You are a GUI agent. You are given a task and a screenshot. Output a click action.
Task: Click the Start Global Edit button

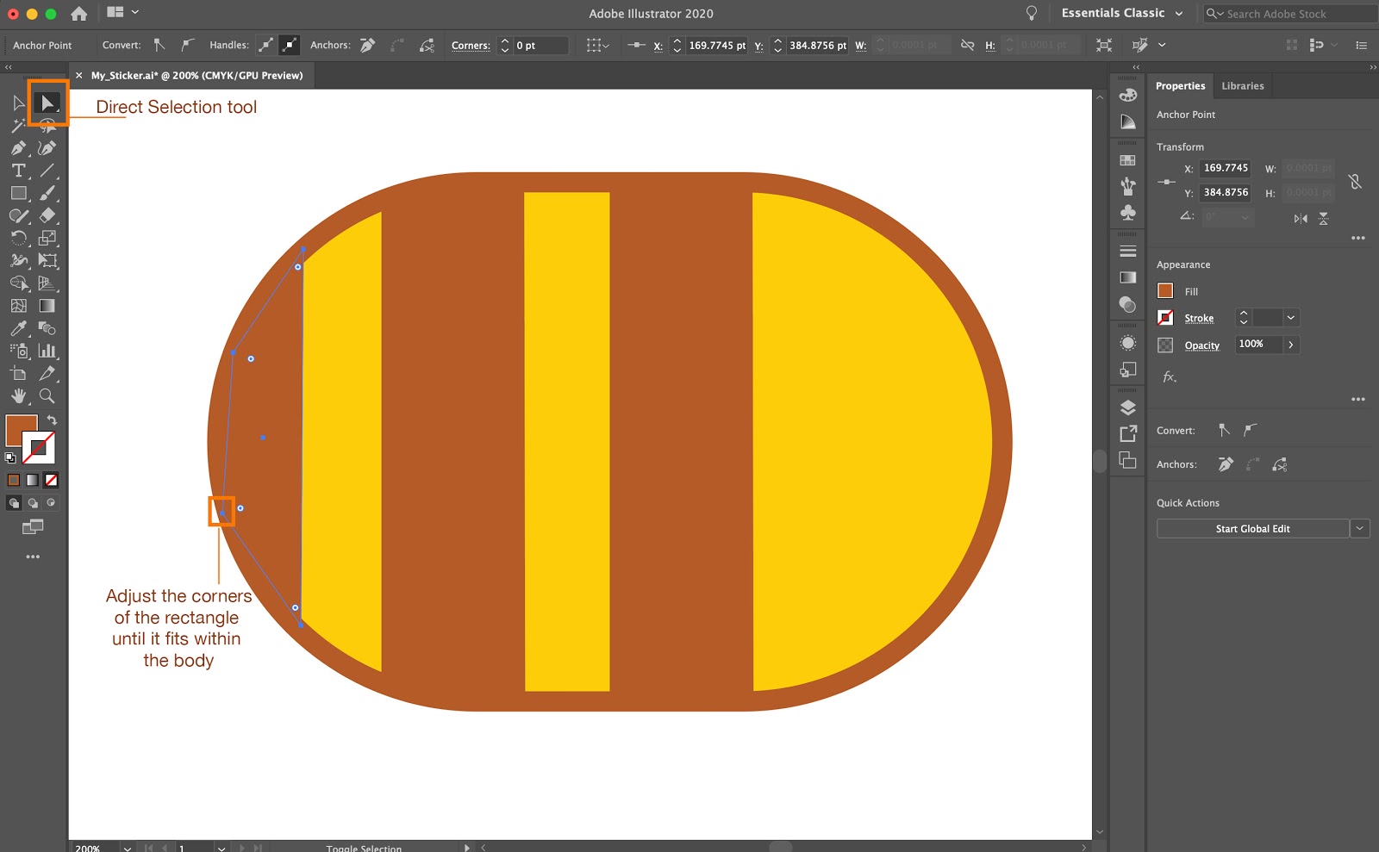coord(1251,528)
